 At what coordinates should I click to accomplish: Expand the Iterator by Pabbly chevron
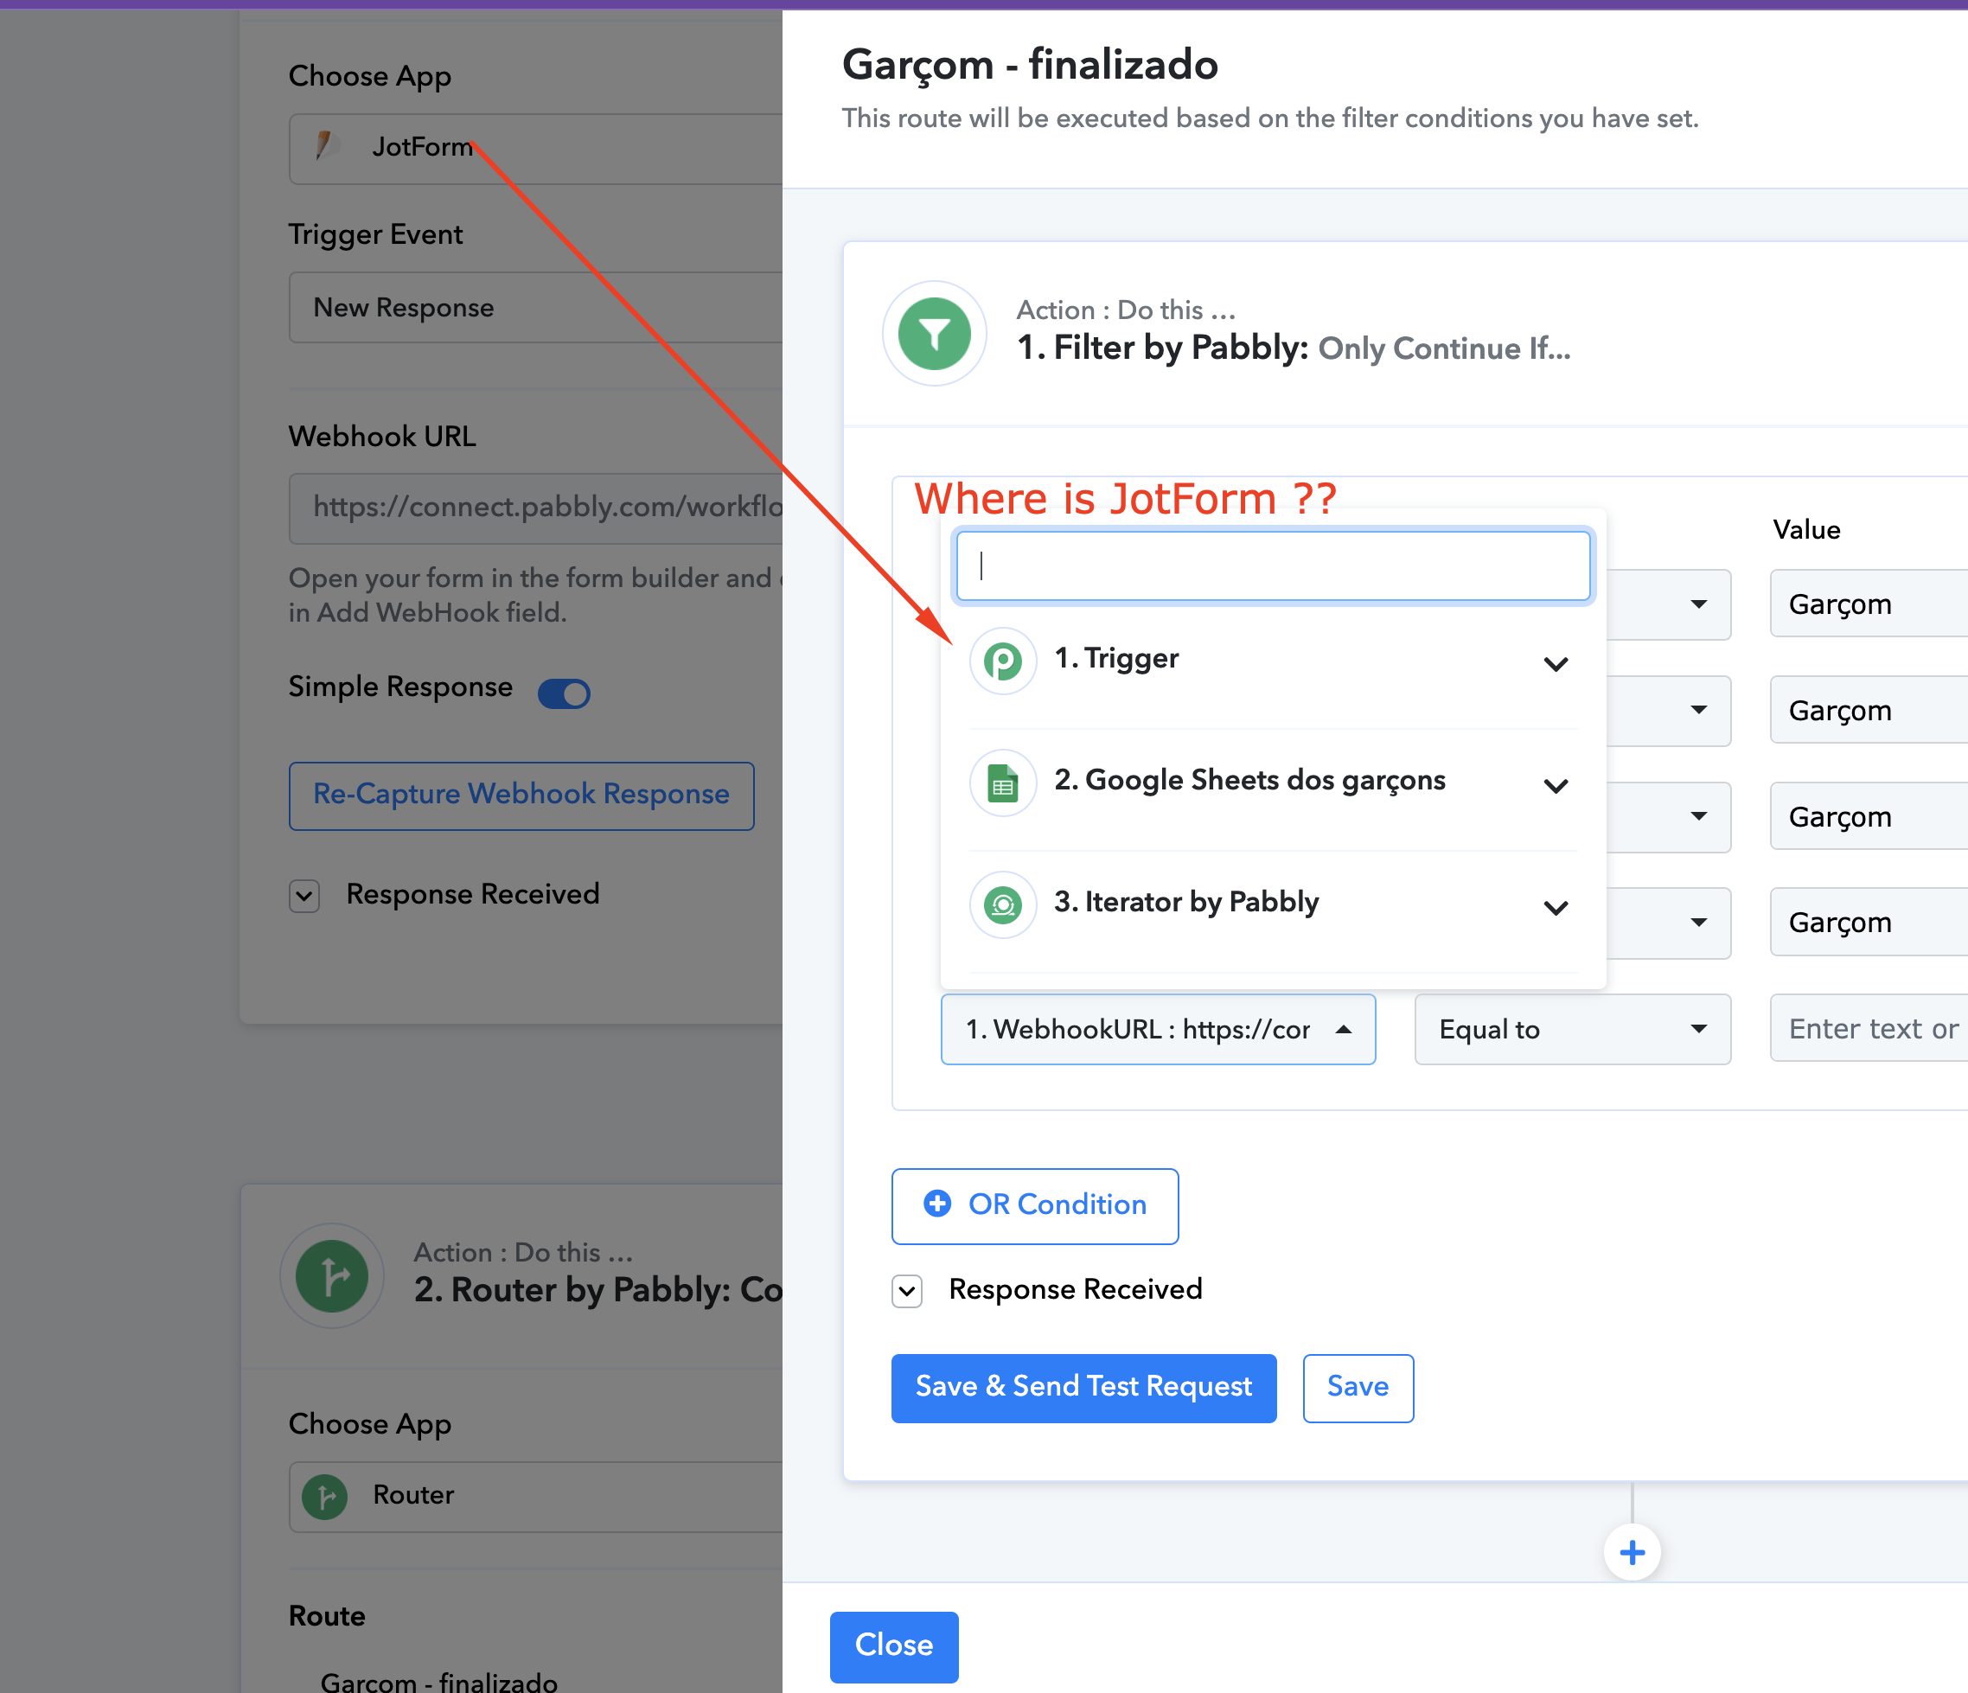click(1556, 907)
